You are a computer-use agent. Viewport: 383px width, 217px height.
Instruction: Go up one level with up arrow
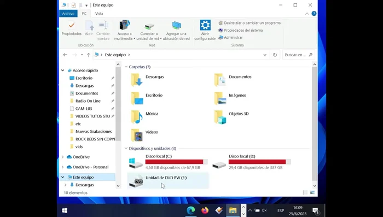tap(89, 55)
